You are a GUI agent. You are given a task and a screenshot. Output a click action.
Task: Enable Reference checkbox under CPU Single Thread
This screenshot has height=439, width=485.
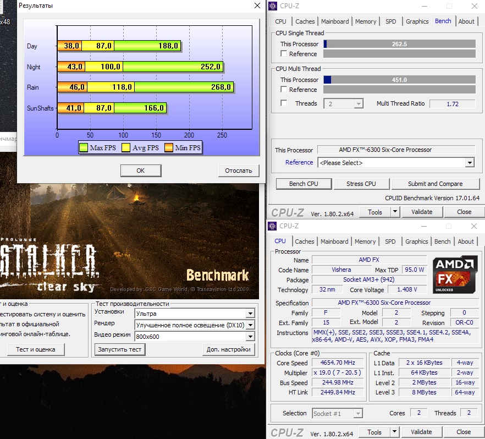pos(284,53)
